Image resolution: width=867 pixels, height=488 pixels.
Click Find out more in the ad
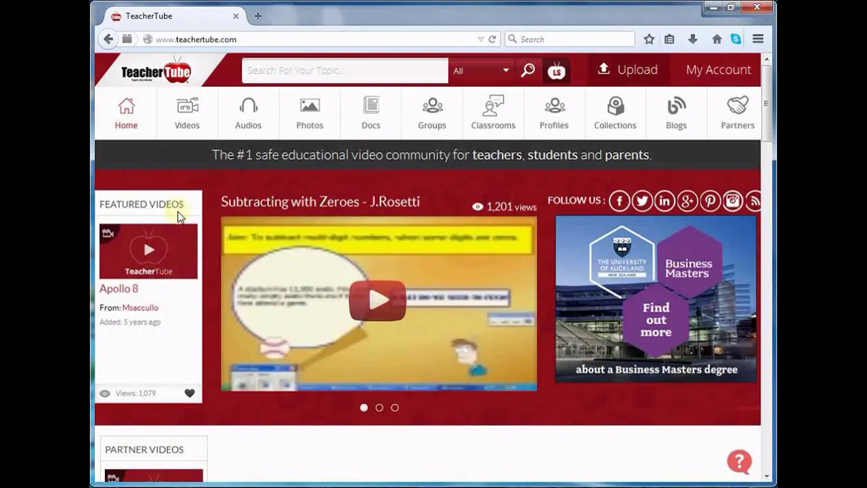point(656,320)
